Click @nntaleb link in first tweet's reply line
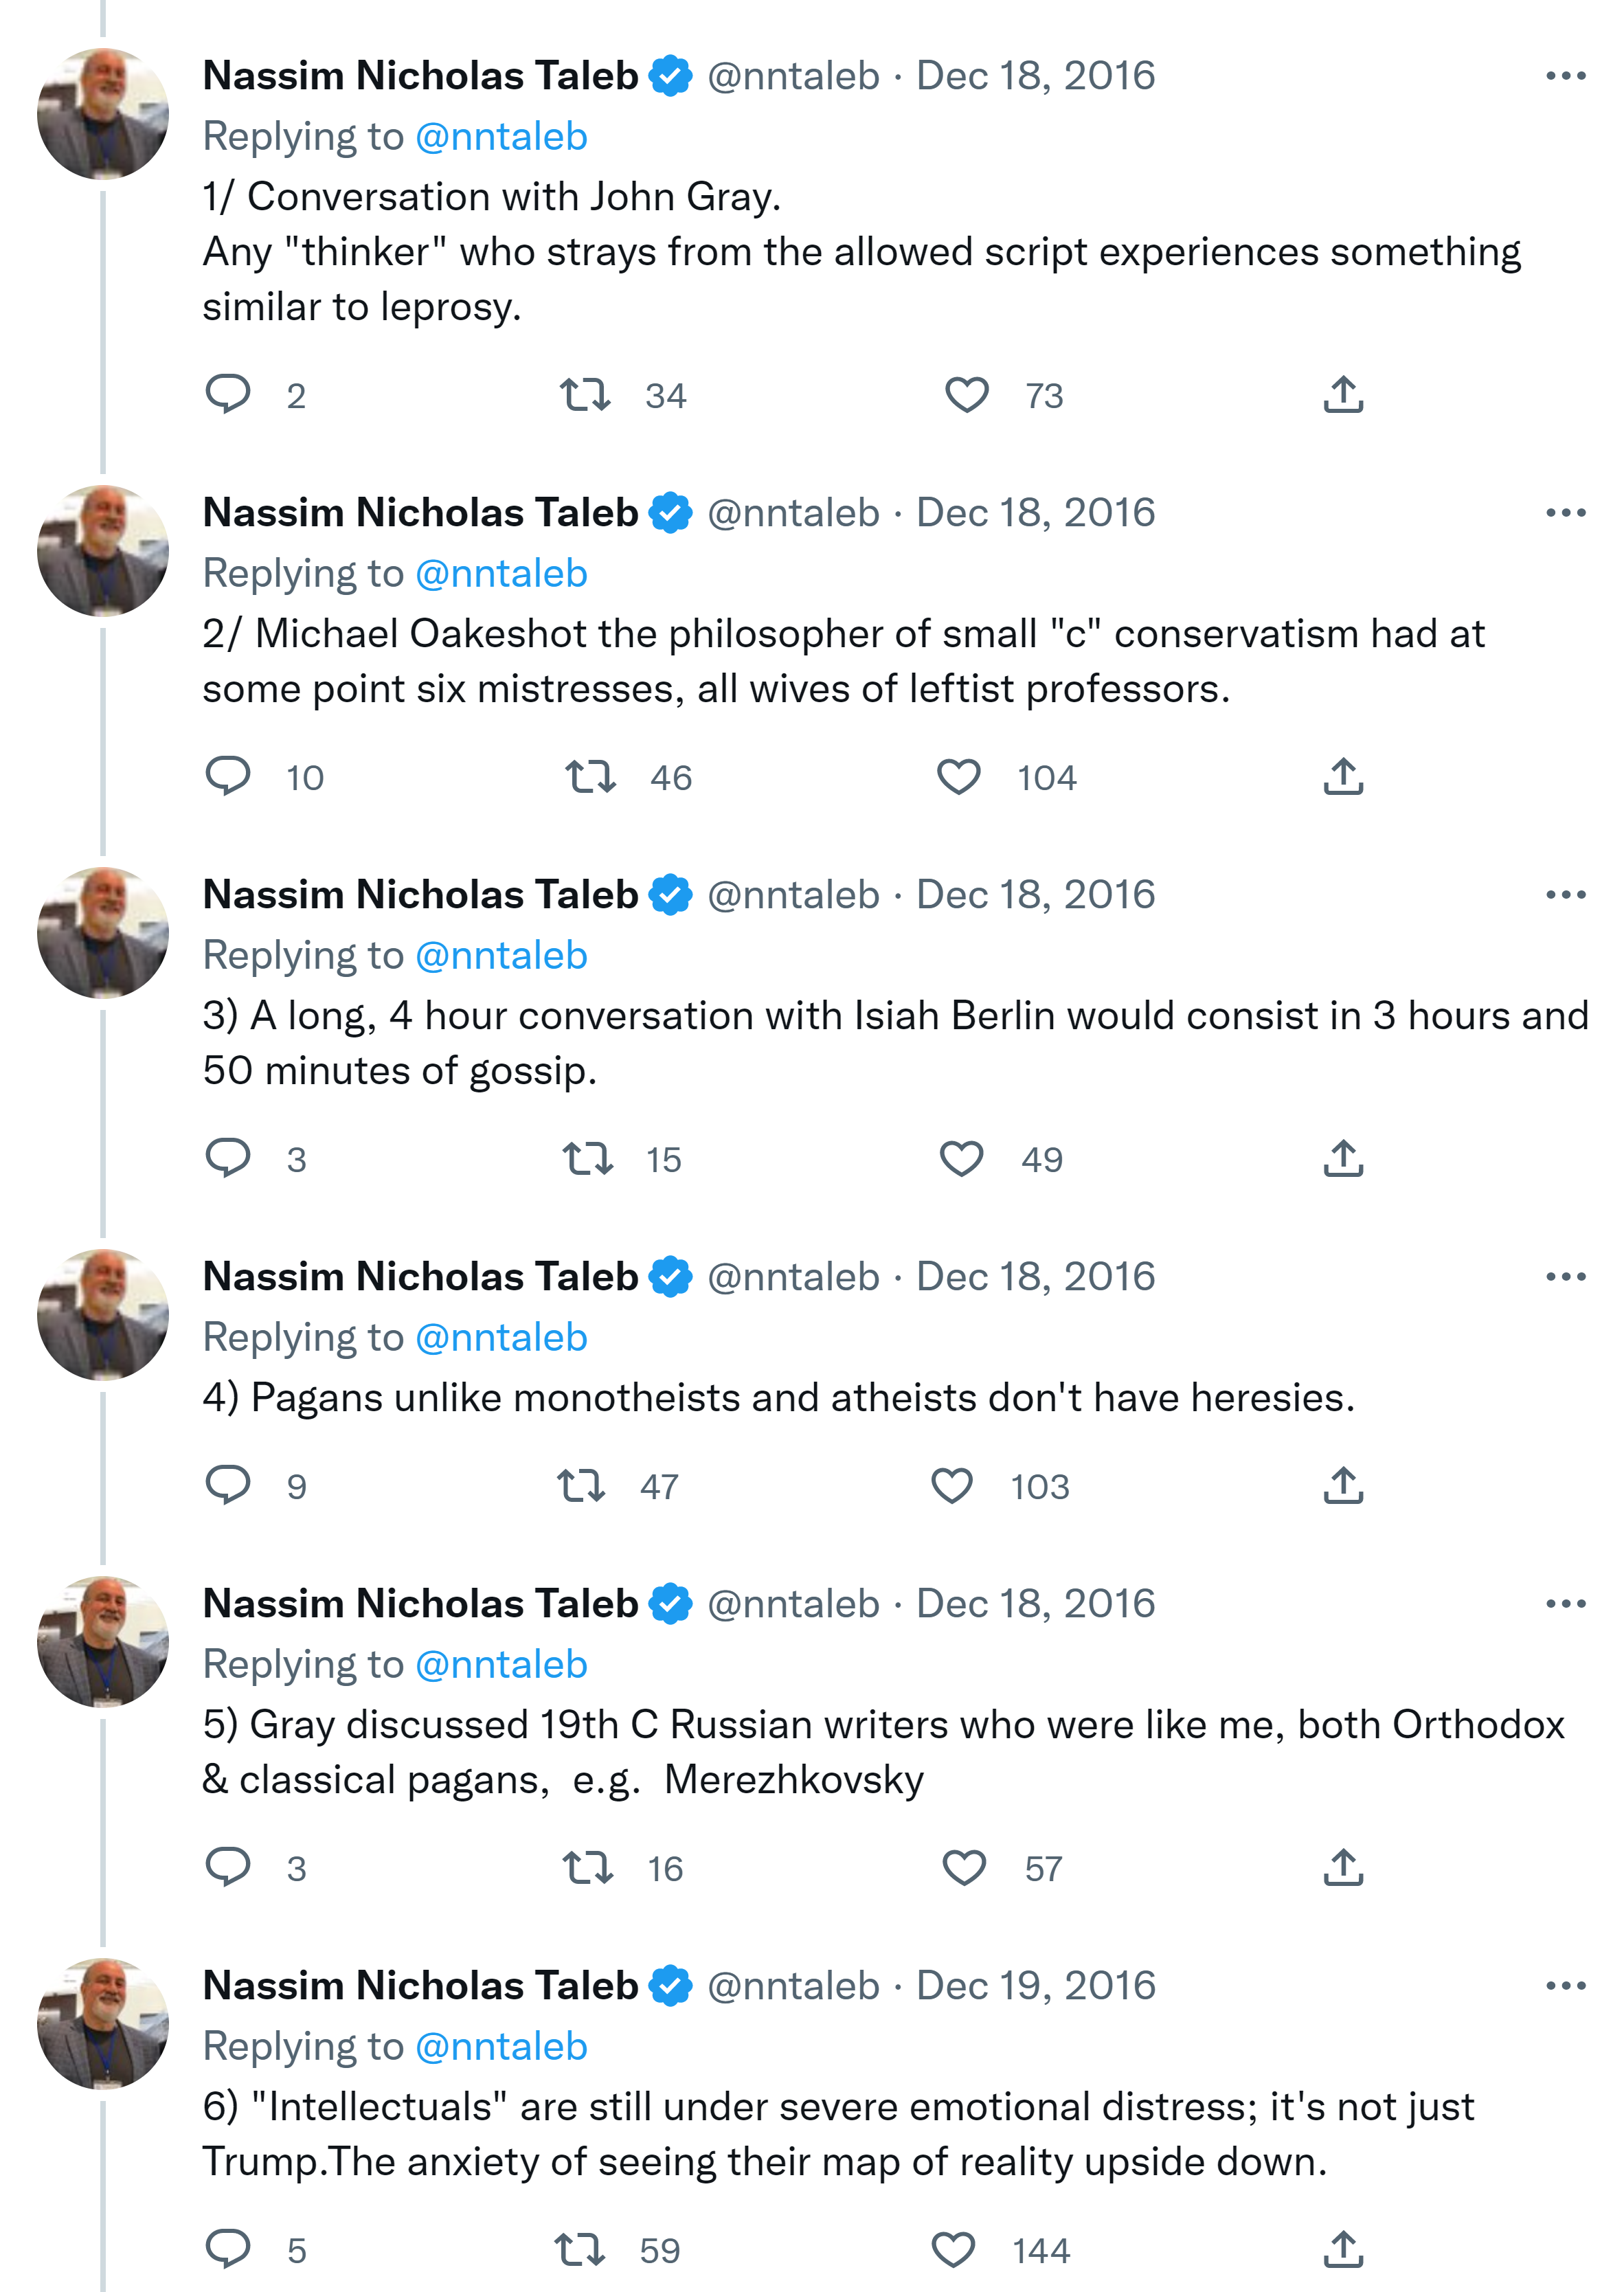The height and width of the screenshot is (2292, 1624). pos(501,137)
